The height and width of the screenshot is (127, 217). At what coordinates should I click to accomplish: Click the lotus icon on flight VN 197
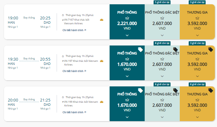click(x=102, y=61)
